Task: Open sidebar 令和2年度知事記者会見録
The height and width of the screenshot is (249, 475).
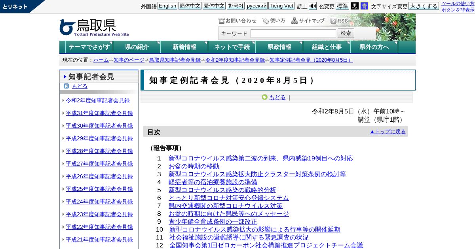Action: (x=97, y=100)
